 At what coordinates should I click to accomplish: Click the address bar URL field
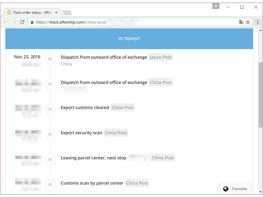click(131, 22)
